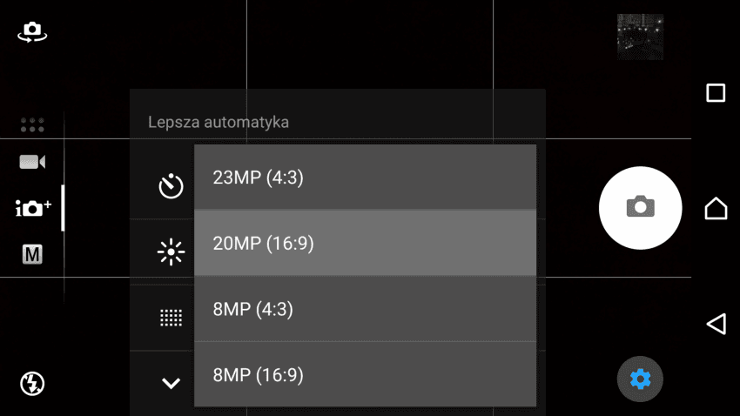Choose 8MP (16:9) resolution
Screen dimensions: 740x416
point(365,374)
